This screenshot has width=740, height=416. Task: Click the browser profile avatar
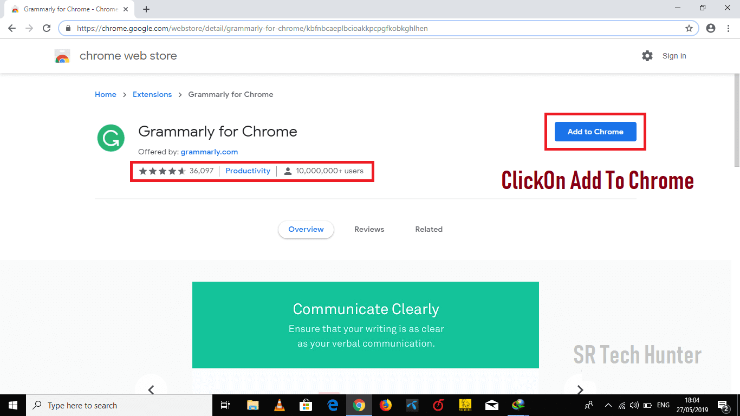(x=710, y=28)
